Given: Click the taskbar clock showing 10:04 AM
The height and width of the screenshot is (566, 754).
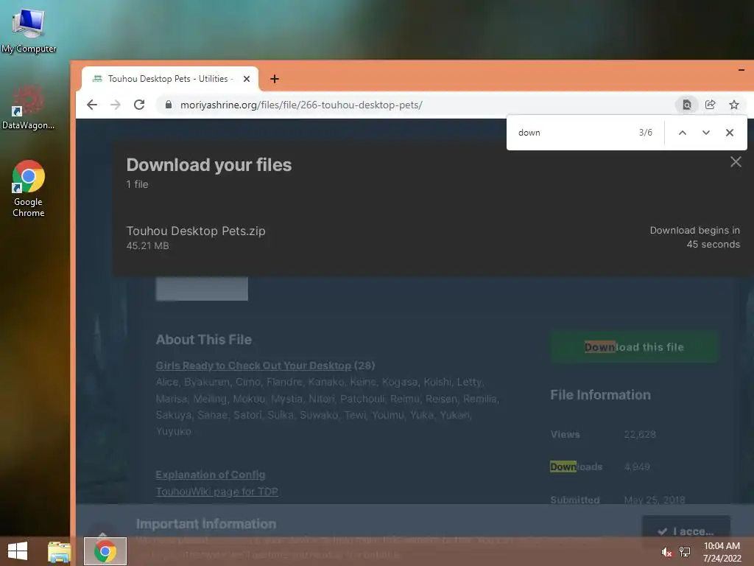Looking at the screenshot, I should coord(722,551).
